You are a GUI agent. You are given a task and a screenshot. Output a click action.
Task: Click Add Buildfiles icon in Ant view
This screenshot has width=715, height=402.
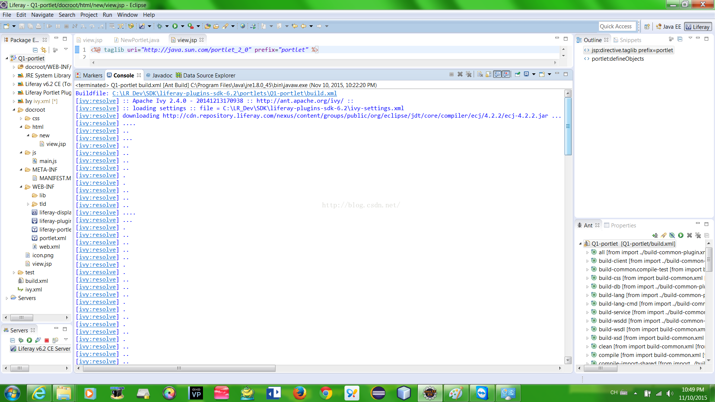655,235
